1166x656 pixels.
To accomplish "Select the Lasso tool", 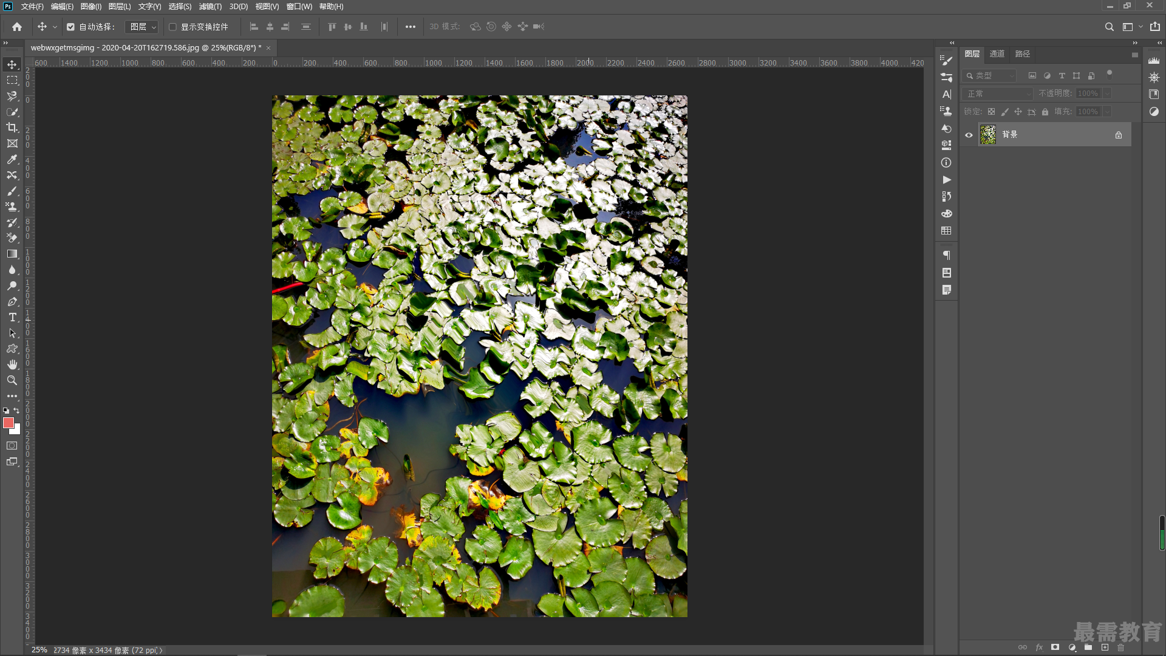I will click(x=12, y=96).
